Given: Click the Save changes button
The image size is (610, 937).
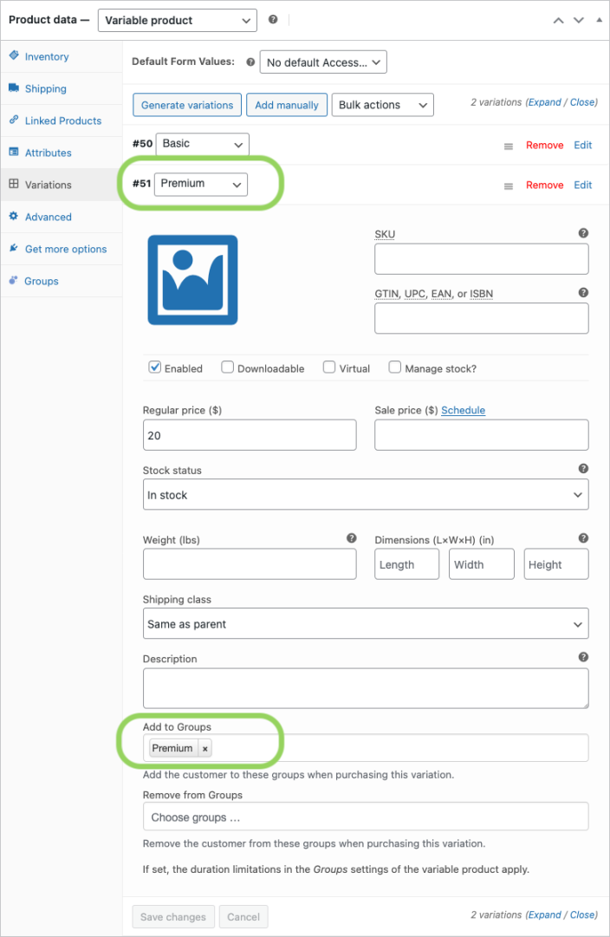Looking at the screenshot, I should click(x=173, y=917).
